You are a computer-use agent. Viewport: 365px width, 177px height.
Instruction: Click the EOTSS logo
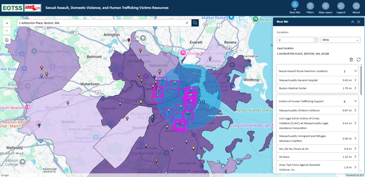pos(12,8)
